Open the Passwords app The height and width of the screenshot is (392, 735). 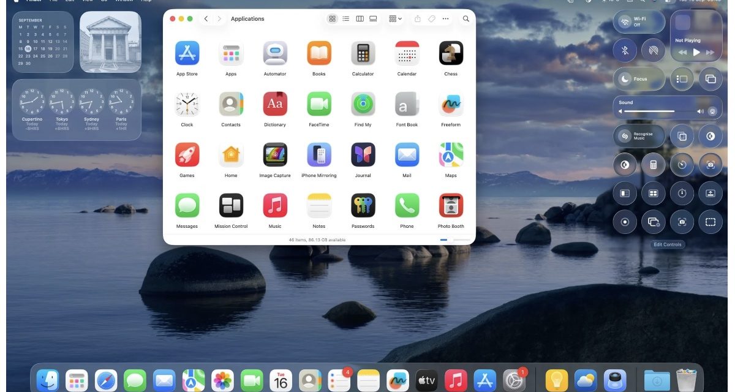[363, 205]
